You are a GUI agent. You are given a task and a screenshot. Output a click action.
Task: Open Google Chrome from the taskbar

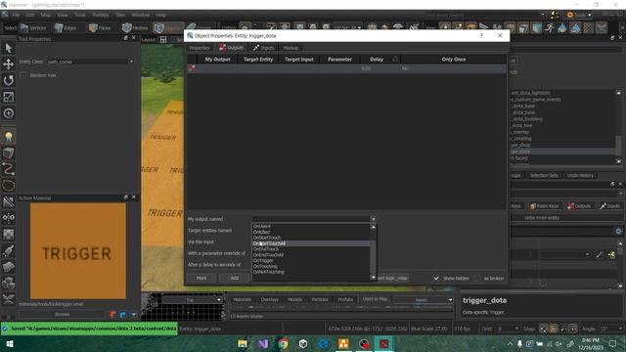[x=283, y=343]
